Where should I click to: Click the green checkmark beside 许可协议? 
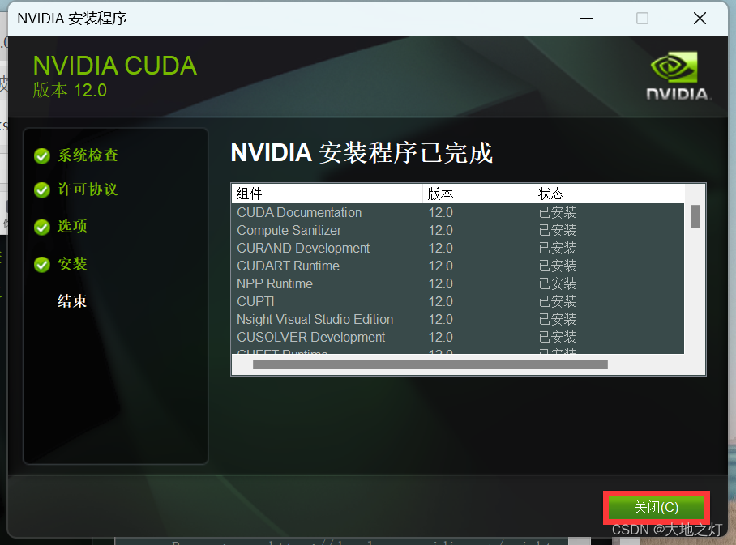42,190
